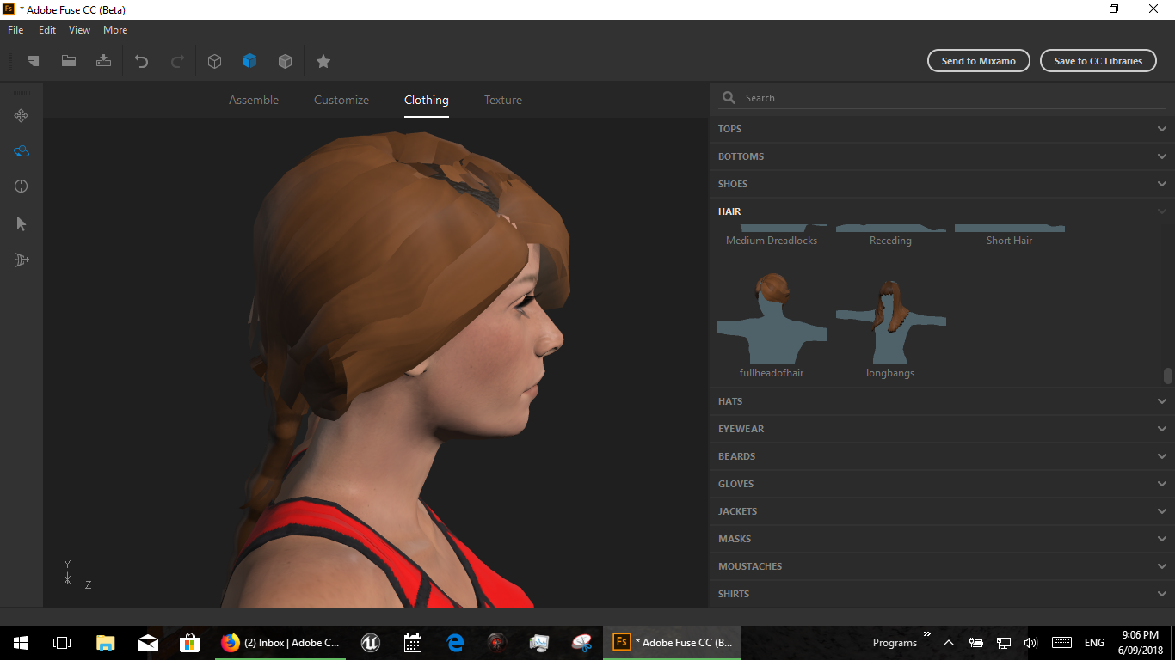Open the Windows Start menu

pyautogui.click(x=21, y=643)
